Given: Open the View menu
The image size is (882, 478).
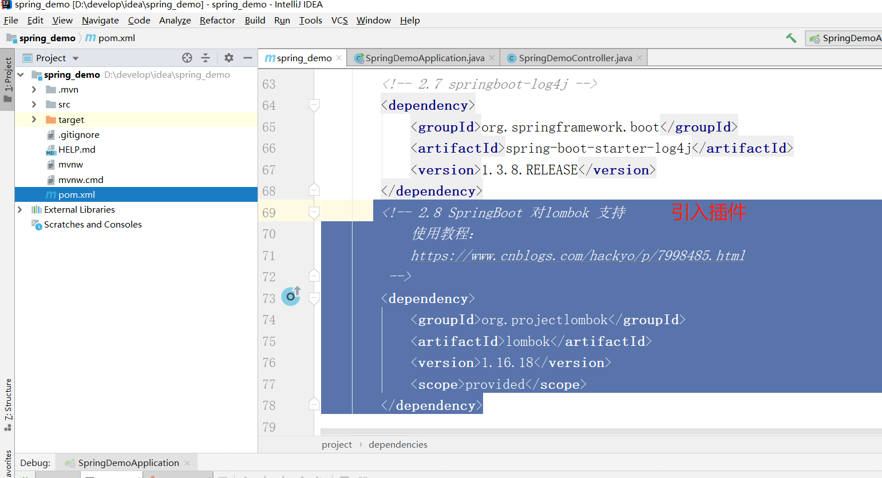Looking at the screenshot, I should 62,21.
